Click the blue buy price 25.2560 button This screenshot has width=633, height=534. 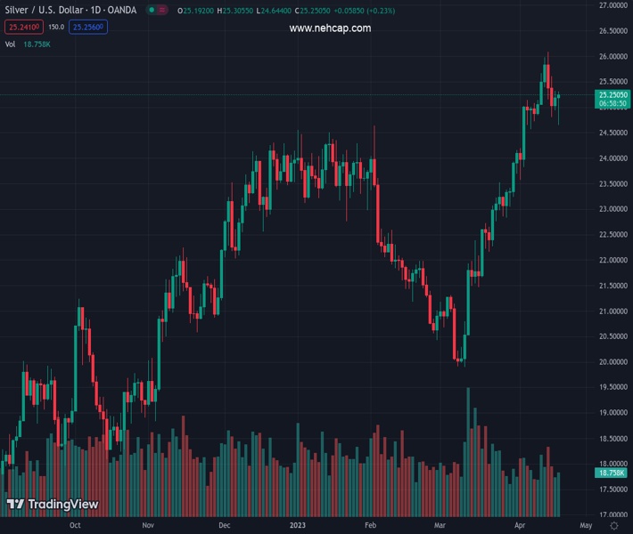tap(88, 27)
